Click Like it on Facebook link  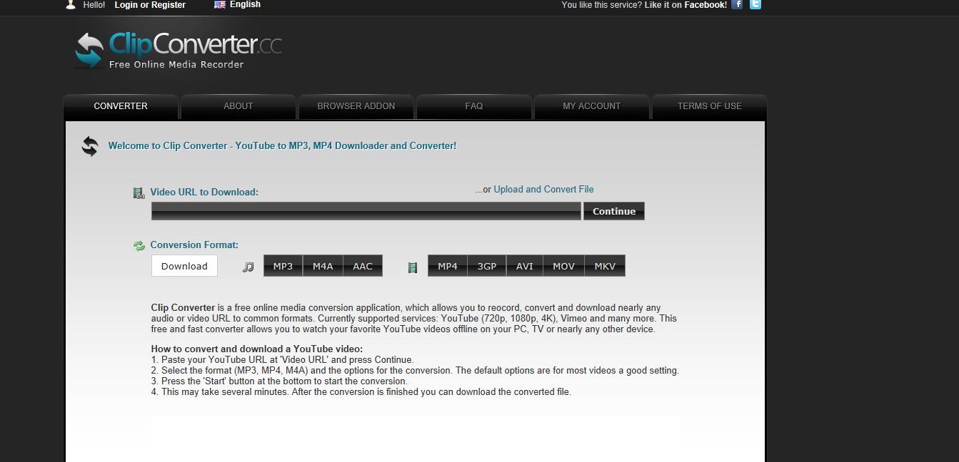coord(686,5)
